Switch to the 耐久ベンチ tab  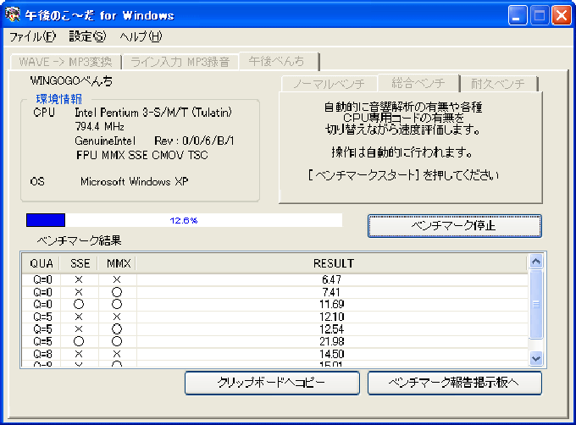pos(498,84)
